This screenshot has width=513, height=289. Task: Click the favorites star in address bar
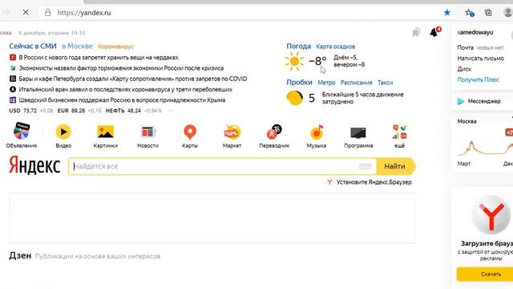click(447, 13)
